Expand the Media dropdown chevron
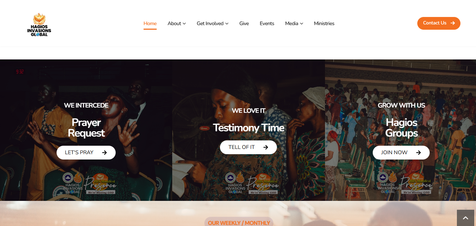Screen dimensions: 476x226 point(302,24)
